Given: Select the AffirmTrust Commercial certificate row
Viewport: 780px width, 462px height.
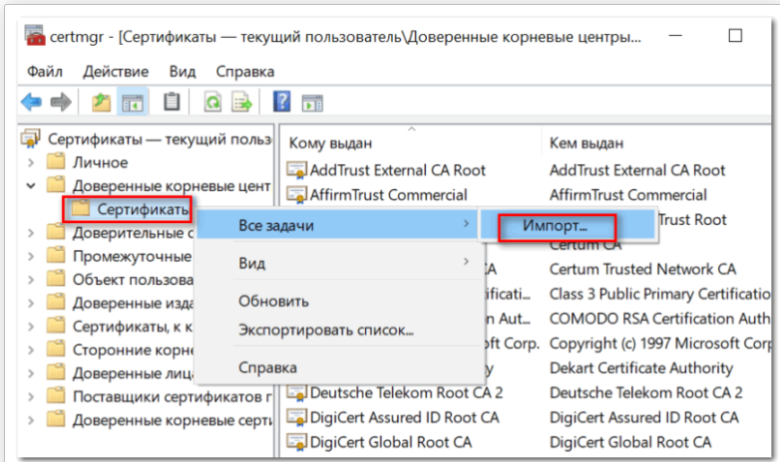Looking at the screenshot, I should pyautogui.click(x=388, y=195).
